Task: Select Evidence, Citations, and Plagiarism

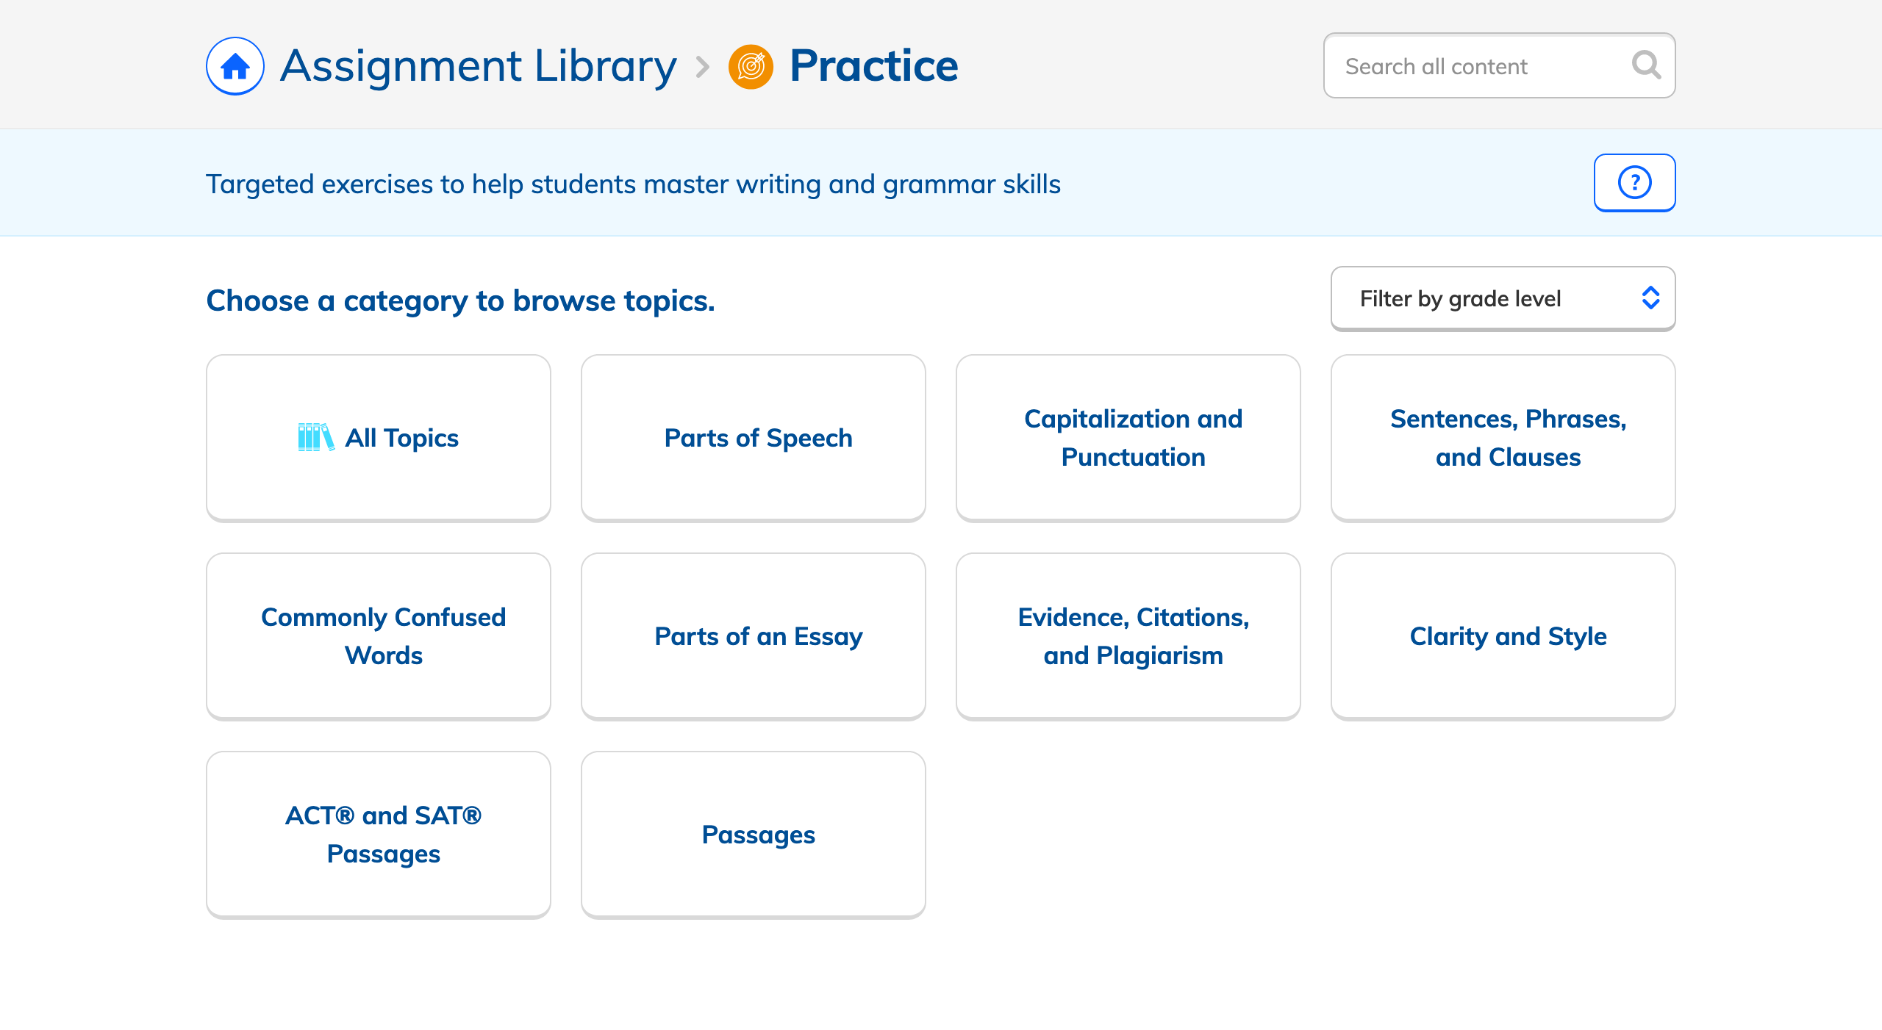Action: click(x=1128, y=637)
